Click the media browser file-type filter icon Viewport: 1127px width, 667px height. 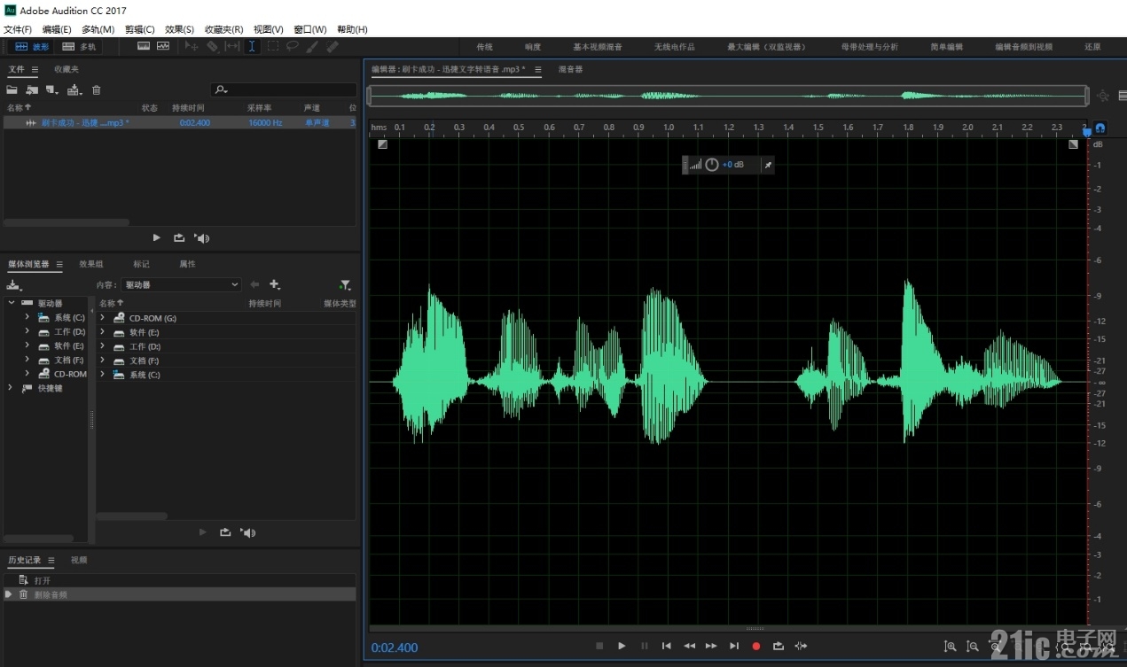click(345, 284)
